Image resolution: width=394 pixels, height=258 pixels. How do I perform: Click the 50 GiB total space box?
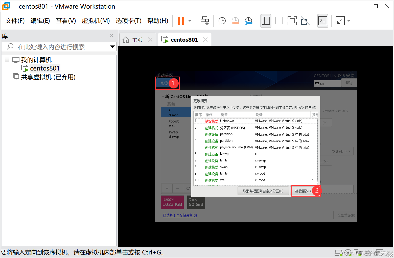tap(196, 202)
